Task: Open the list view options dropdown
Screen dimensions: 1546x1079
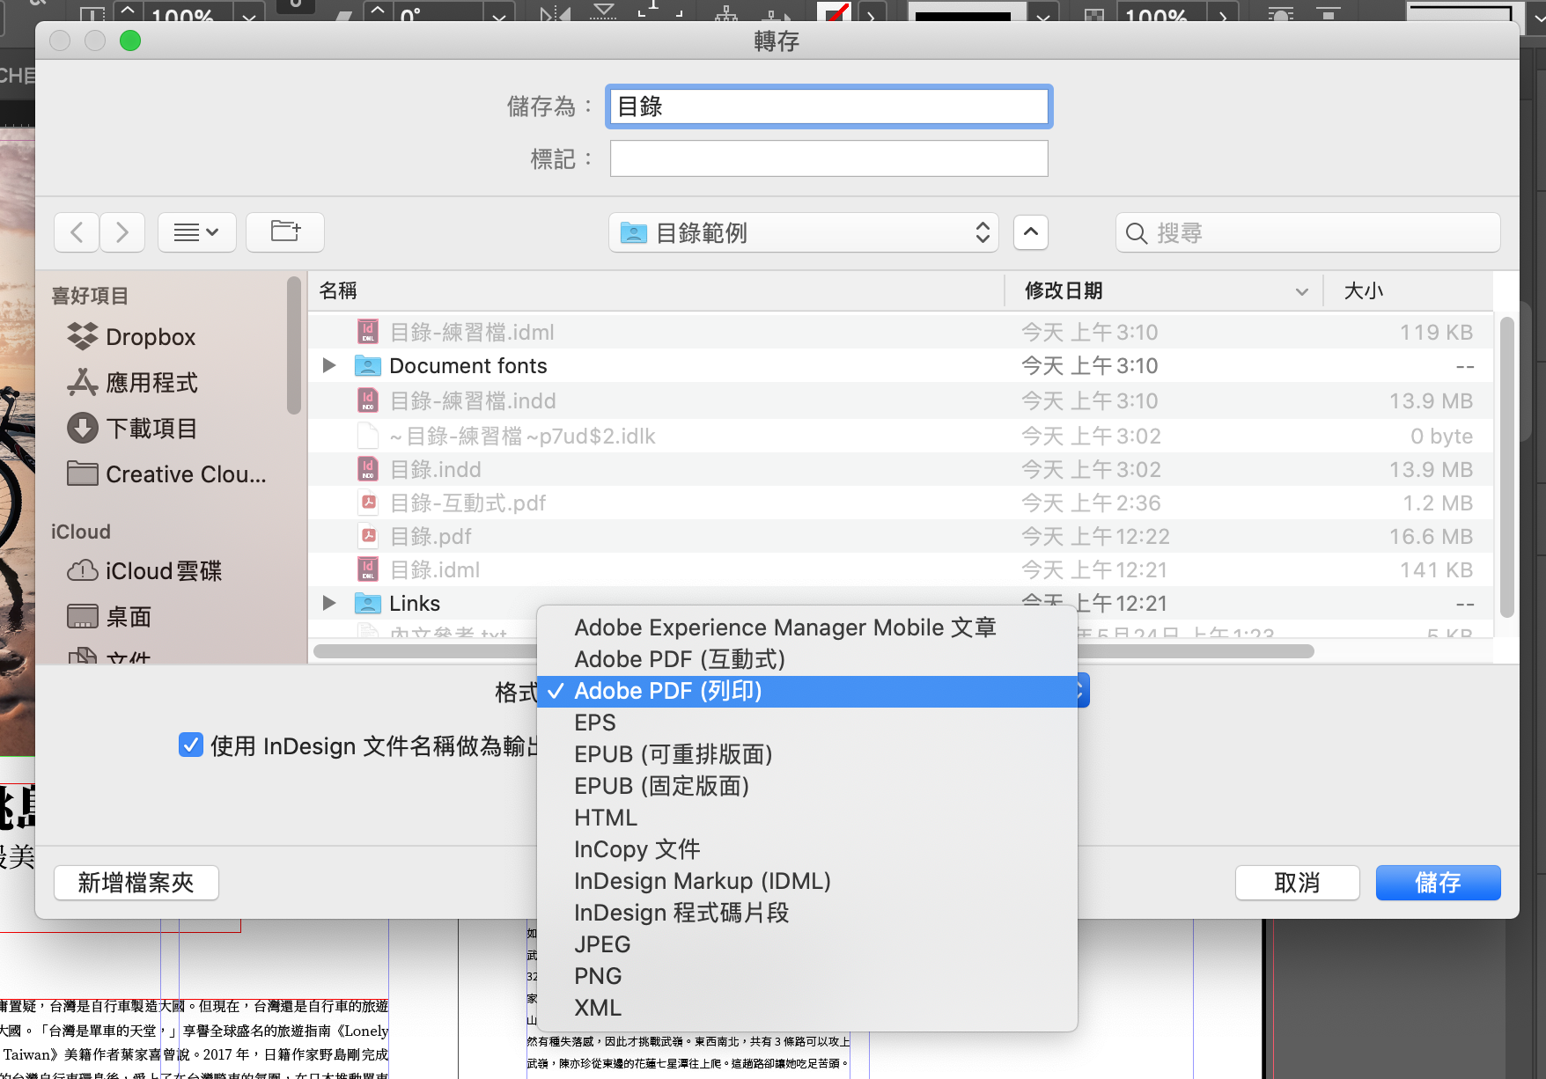Action: point(196,232)
